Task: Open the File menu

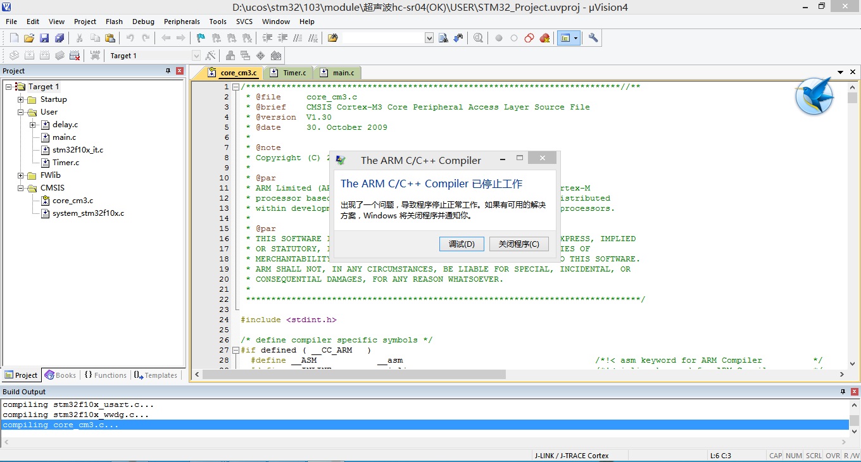Action: [11, 22]
